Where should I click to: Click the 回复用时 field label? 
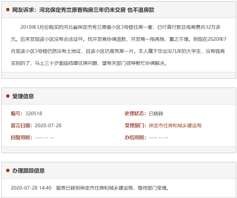coord(22,137)
